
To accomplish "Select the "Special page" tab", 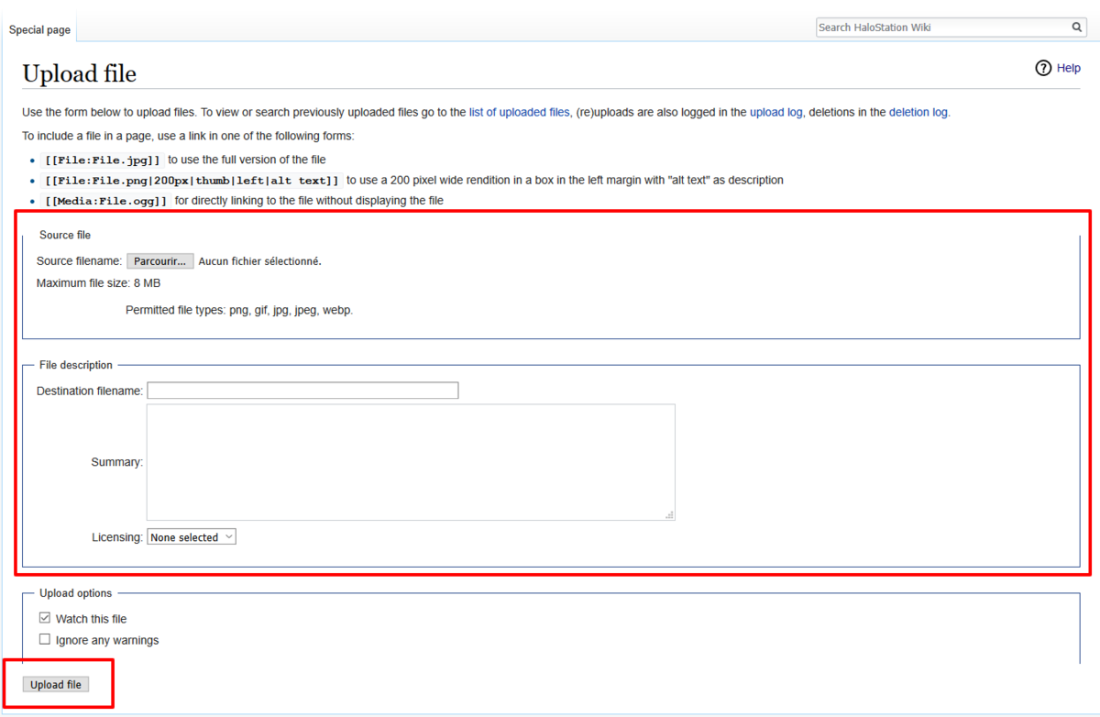I will tap(39, 29).
